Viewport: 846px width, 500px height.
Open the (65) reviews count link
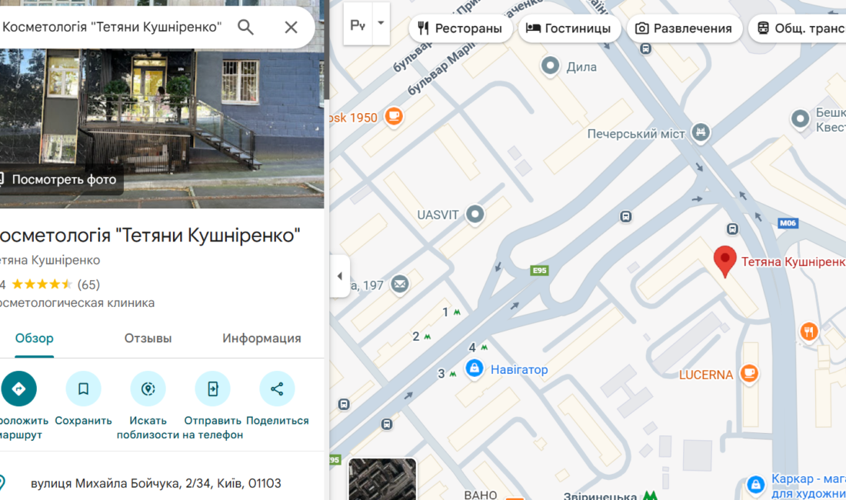88,285
